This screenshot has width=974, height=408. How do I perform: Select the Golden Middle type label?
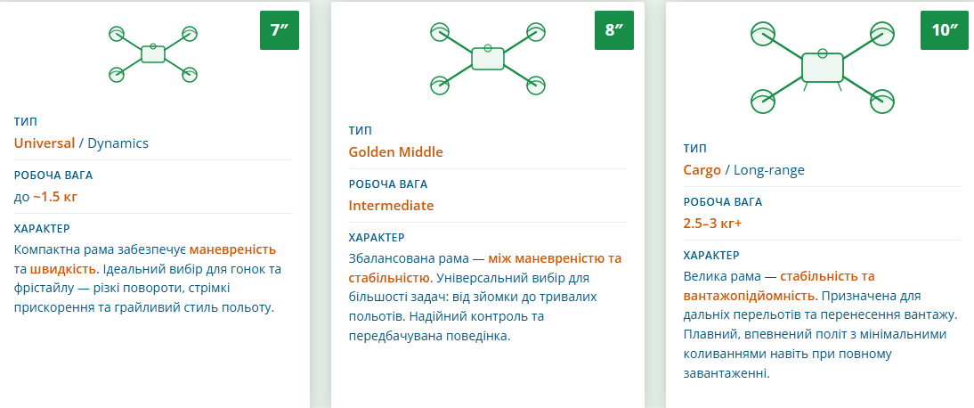[x=395, y=152]
